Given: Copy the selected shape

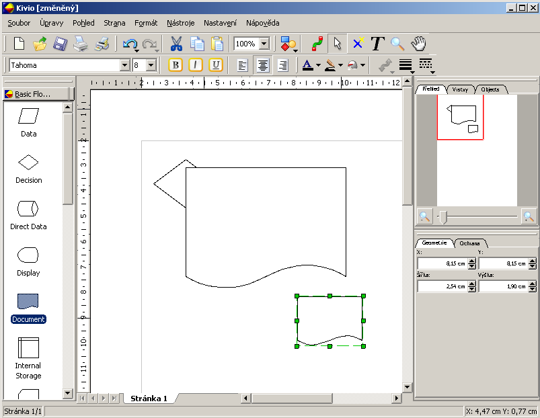Looking at the screenshot, I should click(197, 44).
